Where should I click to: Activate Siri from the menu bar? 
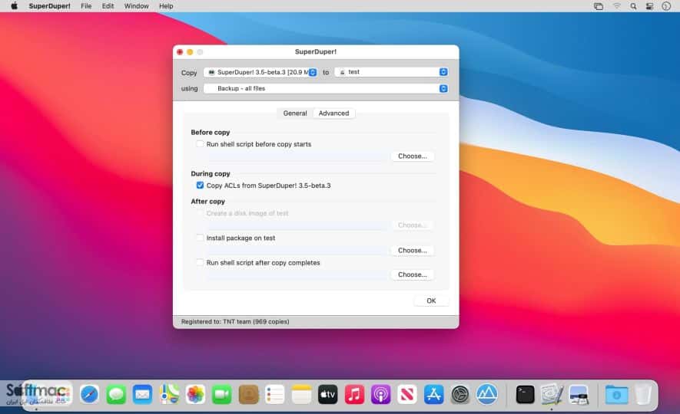tap(667, 6)
